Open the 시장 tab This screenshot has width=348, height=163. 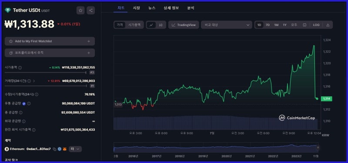click(x=136, y=8)
